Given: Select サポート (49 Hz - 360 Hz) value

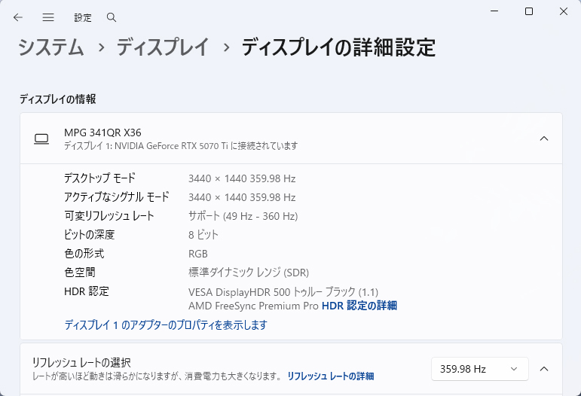Looking at the screenshot, I should (x=243, y=216).
